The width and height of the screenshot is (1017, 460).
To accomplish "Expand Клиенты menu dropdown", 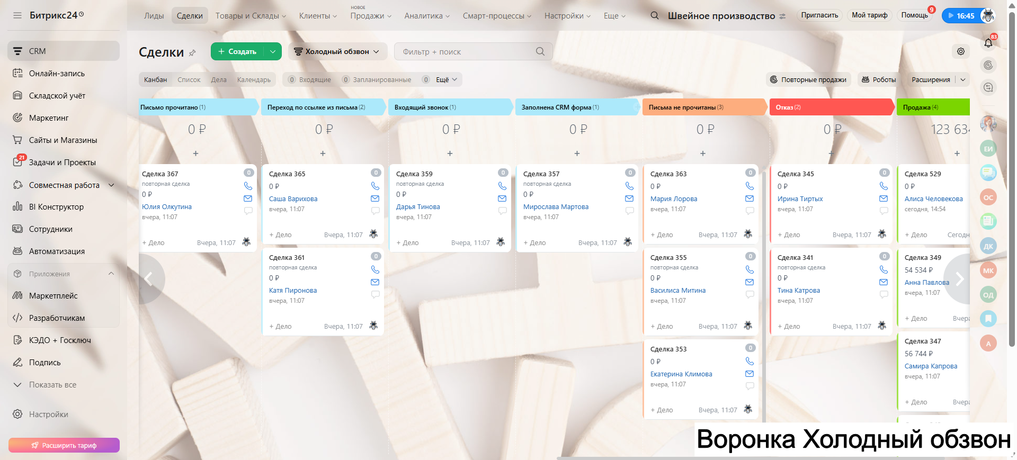I will point(318,16).
